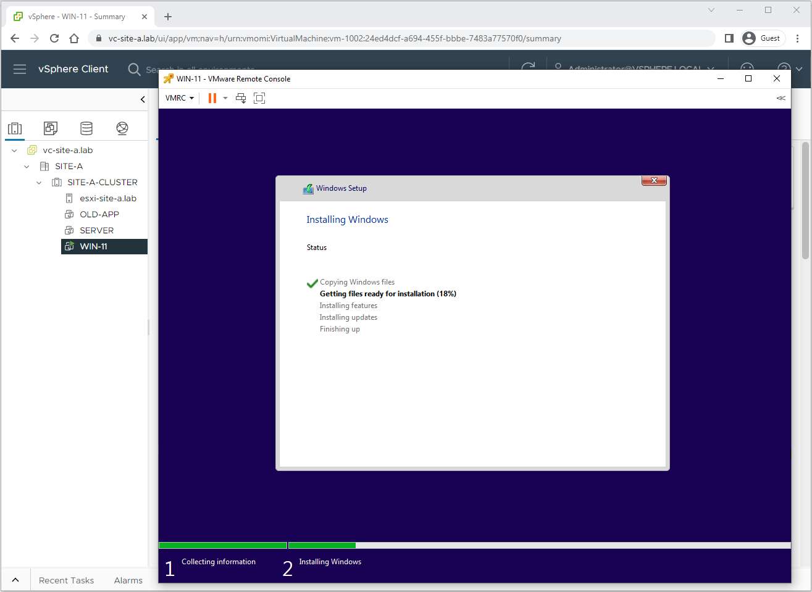
Task: Close the Windows Setup dialog
Action: [654, 180]
